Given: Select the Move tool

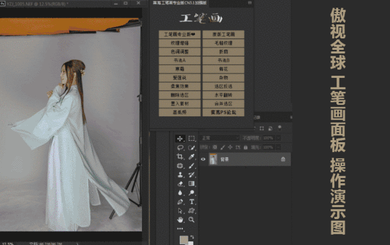Looking at the screenshot, I should [x=180, y=138].
